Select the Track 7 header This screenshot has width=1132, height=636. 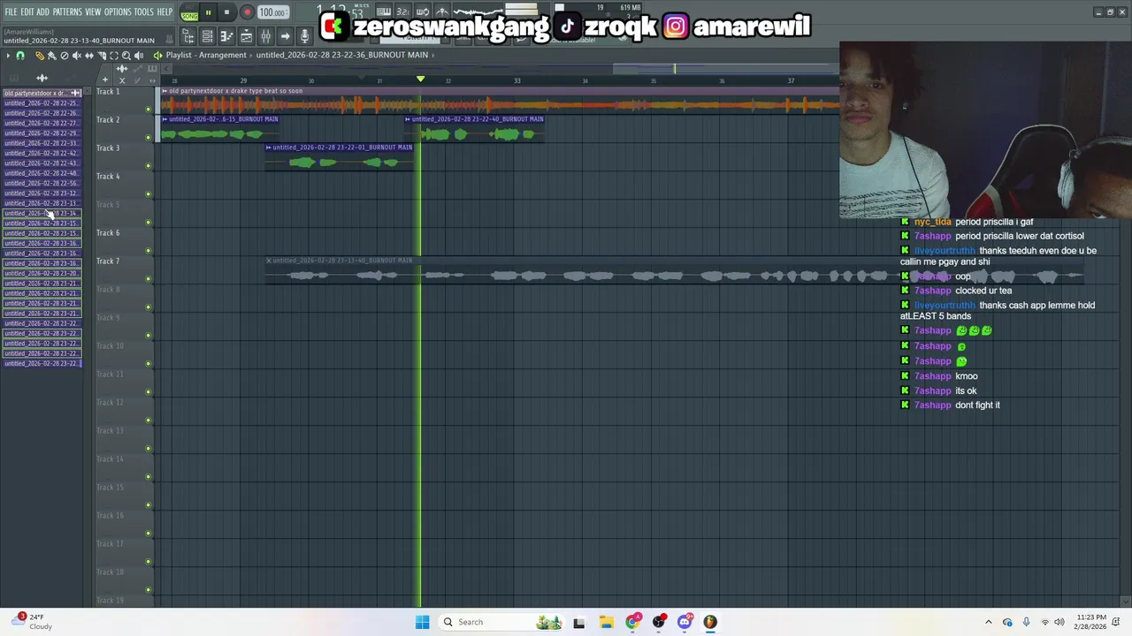click(x=124, y=270)
